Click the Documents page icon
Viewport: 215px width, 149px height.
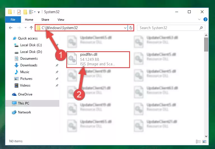[16, 59]
